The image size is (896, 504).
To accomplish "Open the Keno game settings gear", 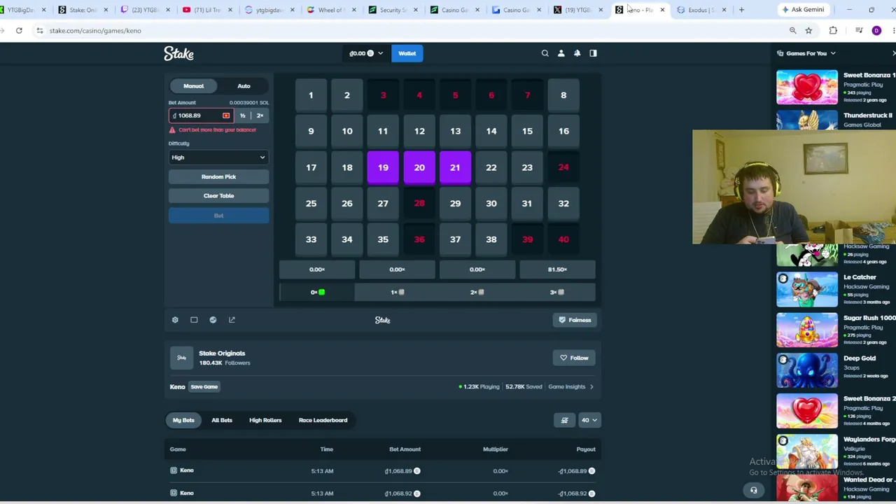I will point(175,320).
